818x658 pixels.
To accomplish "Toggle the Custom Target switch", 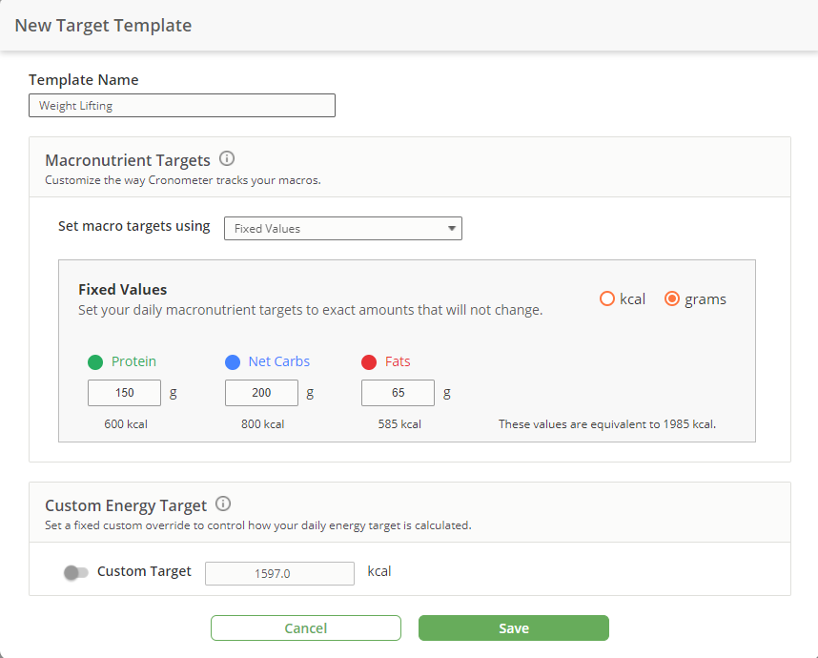I will coord(75,572).
